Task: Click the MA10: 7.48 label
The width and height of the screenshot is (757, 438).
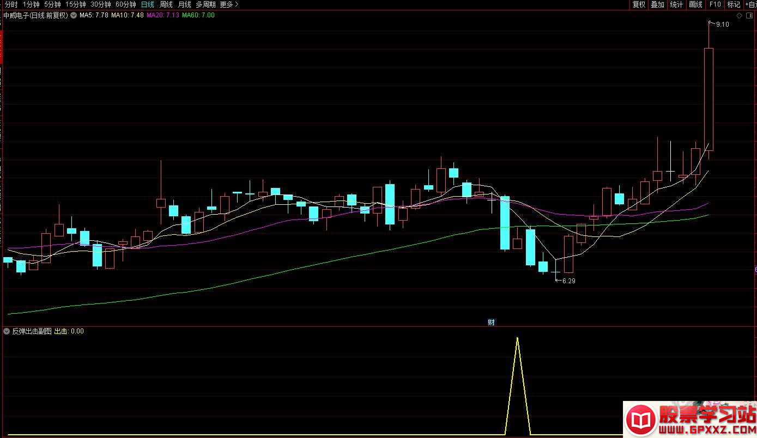Action: (128, 15)
